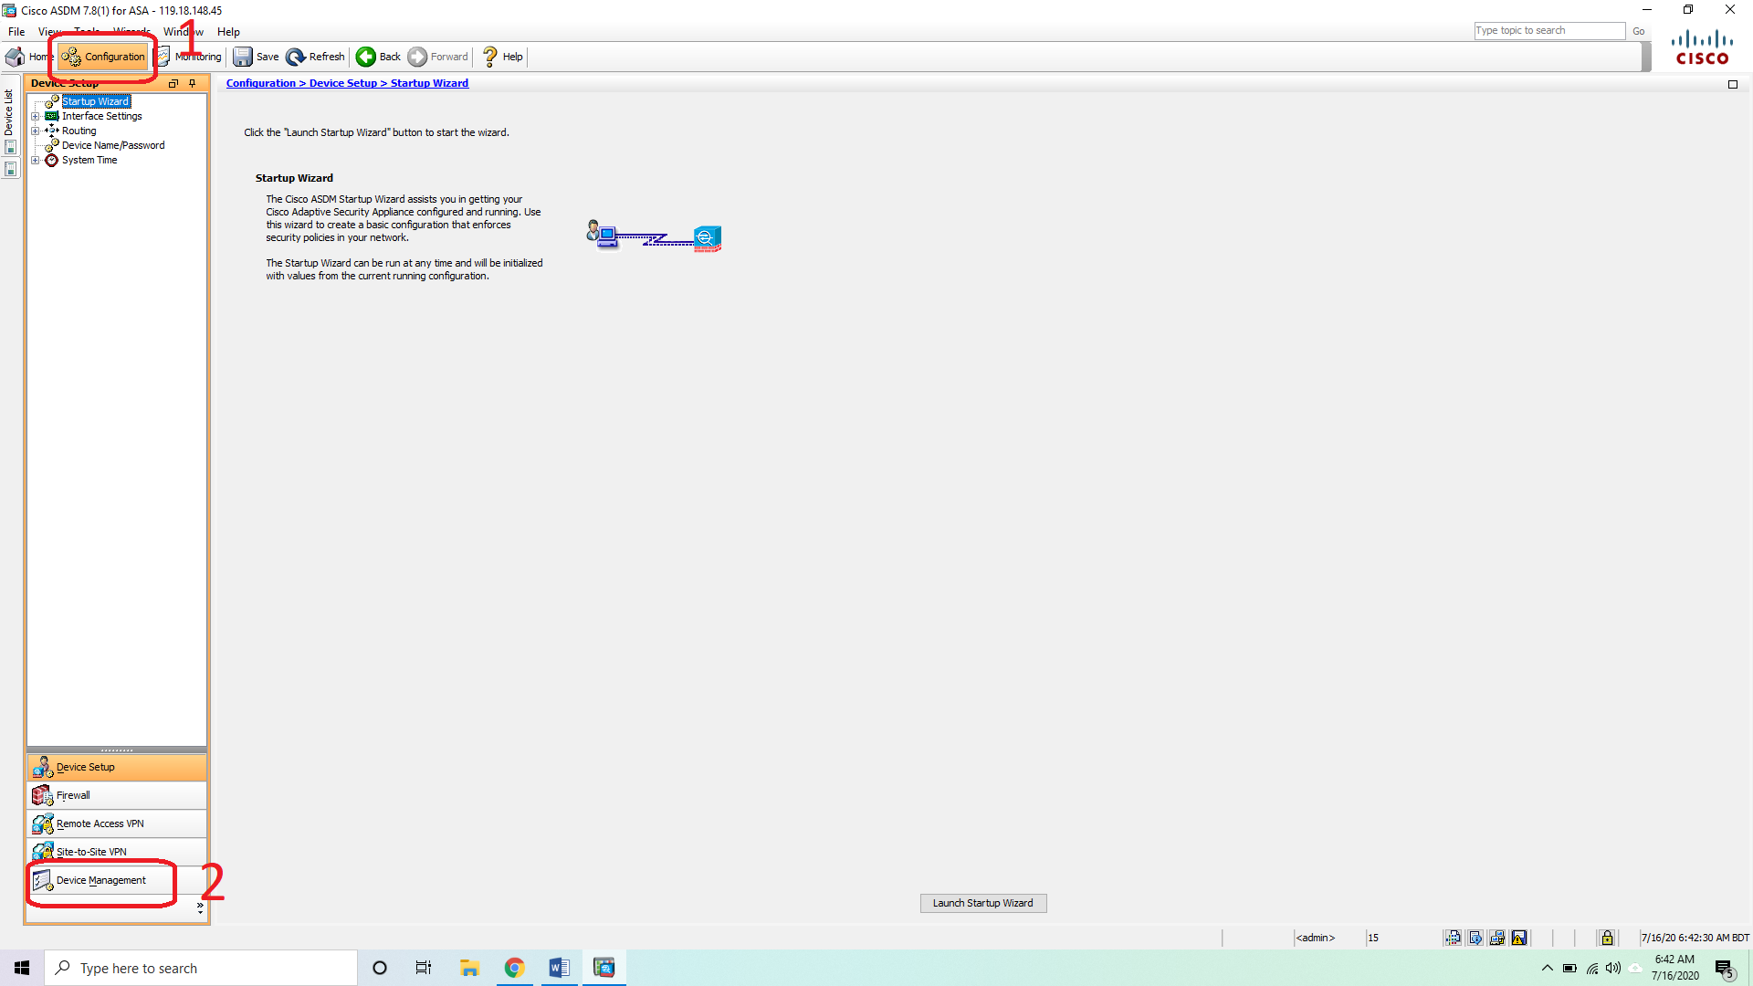Open Firewall section in left pane

point(73,795)
